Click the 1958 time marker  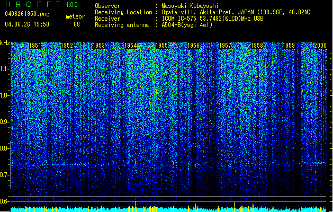pyautogui.click(x=257, y=46)
